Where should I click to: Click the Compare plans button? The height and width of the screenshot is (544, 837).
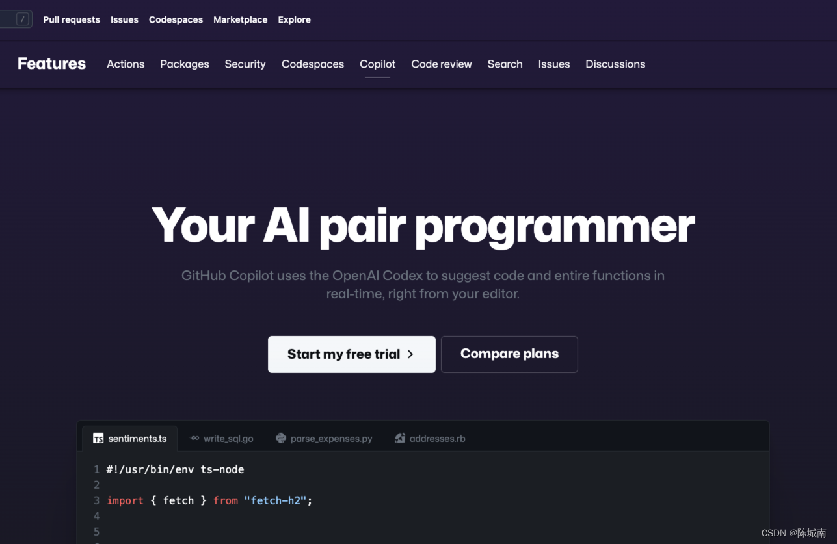509,354
